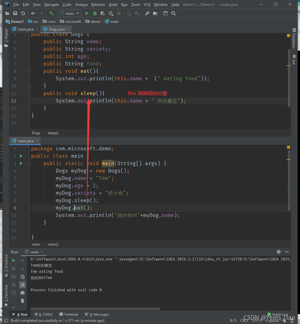Open the Database tool window sidebar button
The width and height of the screenshot is (300, 324).
tap(294, 38)
